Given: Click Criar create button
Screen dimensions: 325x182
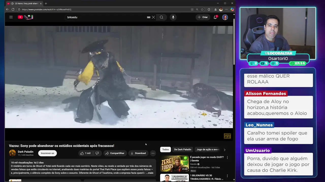Looking at the screenshot, I should (203, 17).
